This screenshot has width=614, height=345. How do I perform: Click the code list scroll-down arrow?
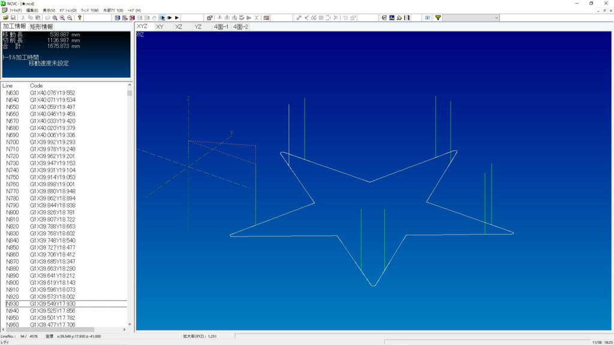[130, 324]
